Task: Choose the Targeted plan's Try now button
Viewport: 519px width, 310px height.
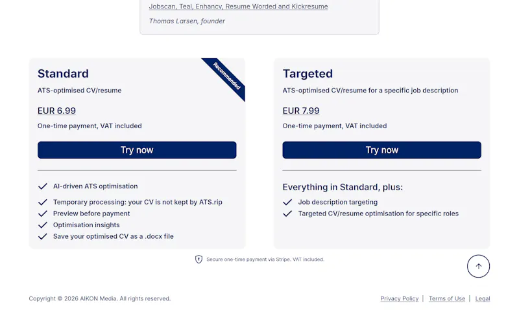Action: [381, 150]
